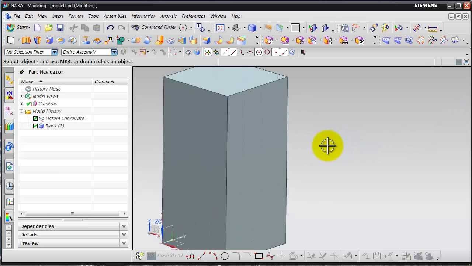Open the Assemblies menu
Viewport: 472px width, 266px height.
pyautogui.click(x=115, y=16)
